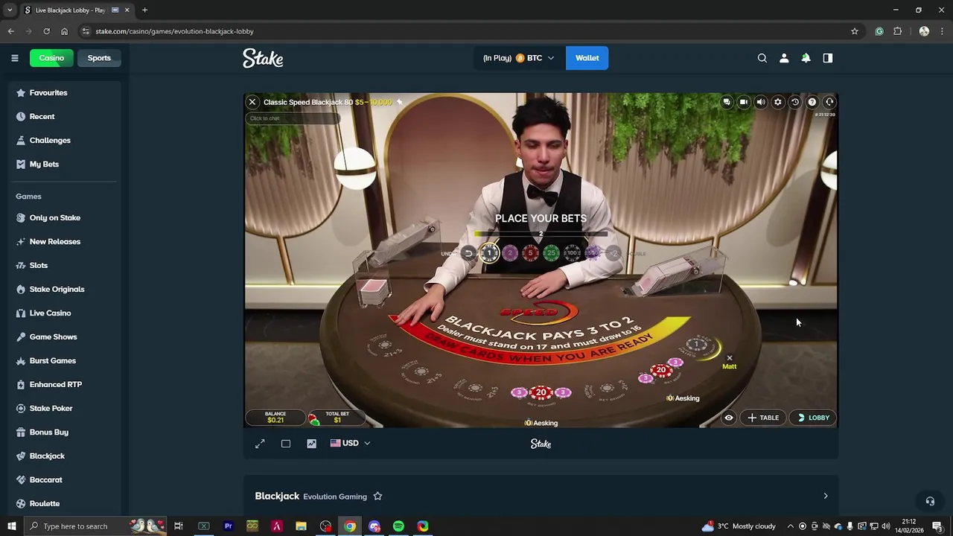
Task: Open live support headset in game
Action: (829, 102)
